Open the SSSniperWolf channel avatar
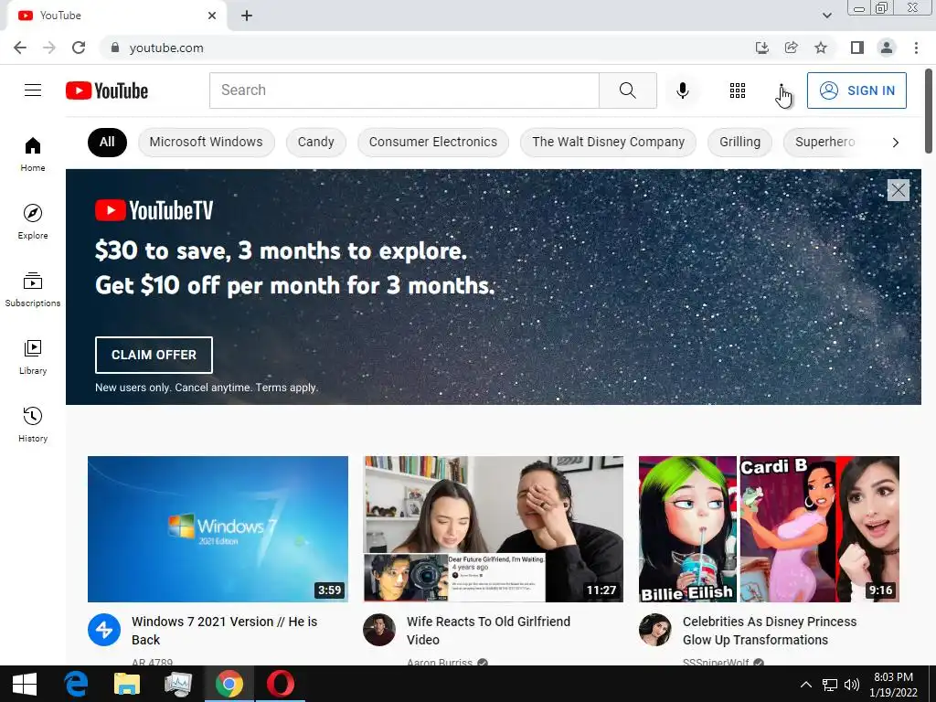 [x=654, y=630]
